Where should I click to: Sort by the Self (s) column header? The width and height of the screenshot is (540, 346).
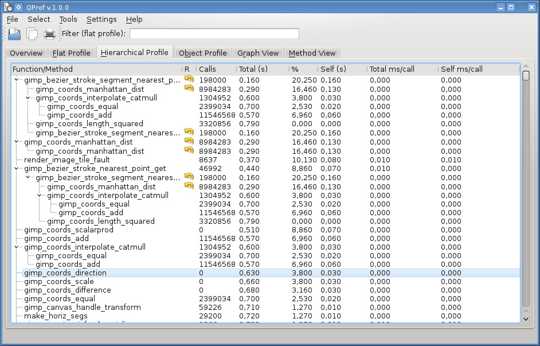[x=342, y=69]
